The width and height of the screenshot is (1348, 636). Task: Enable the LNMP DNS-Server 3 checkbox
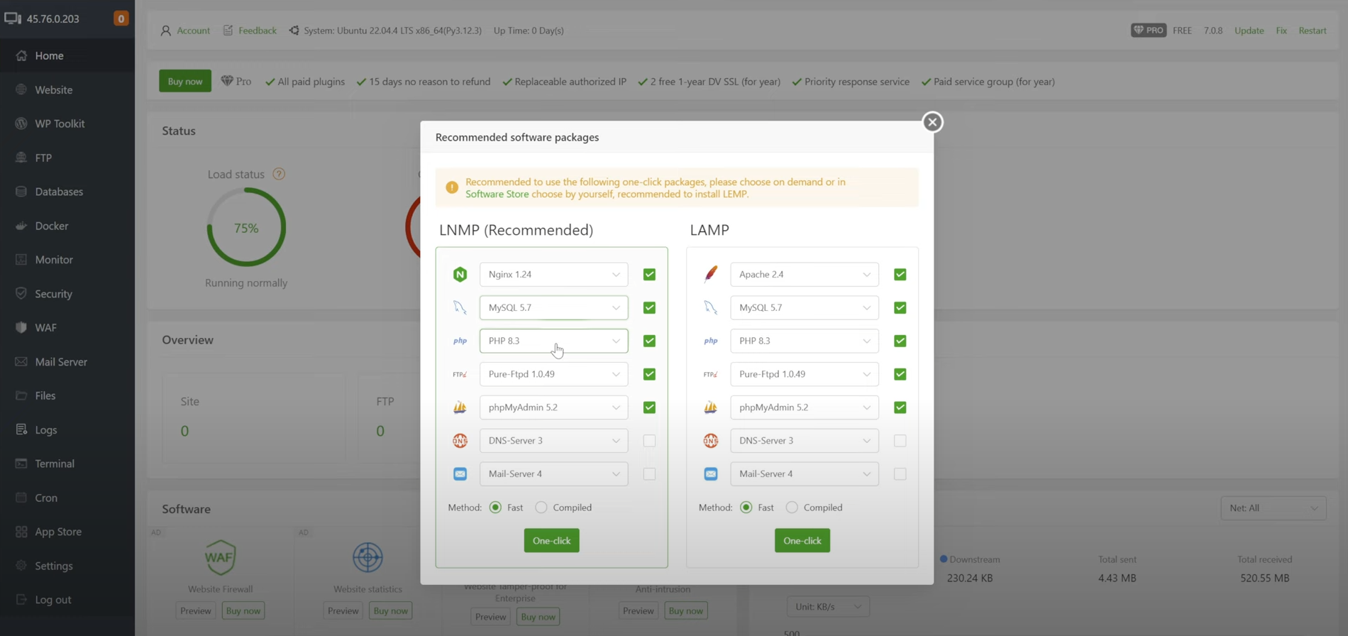[x=649, y=441]
